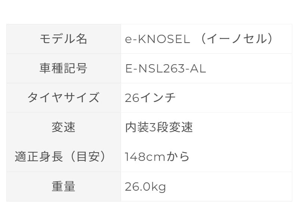Viewport: 299px width, 218px height.
Task: Select the E-NSL263 part of model code
Action: click(x=154, y=69)
